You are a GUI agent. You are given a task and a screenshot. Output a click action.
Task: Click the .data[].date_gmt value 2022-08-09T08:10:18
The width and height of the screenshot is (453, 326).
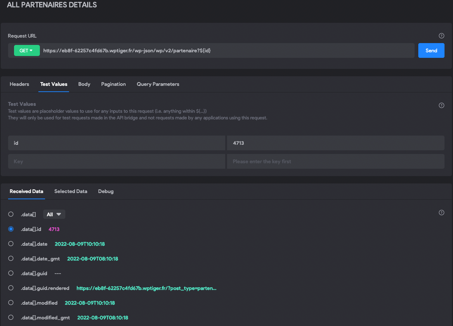point(93,259)
